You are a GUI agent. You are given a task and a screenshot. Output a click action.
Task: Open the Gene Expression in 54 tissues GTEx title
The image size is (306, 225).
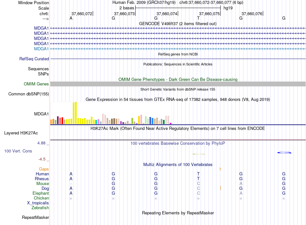(x=178, y=99)
